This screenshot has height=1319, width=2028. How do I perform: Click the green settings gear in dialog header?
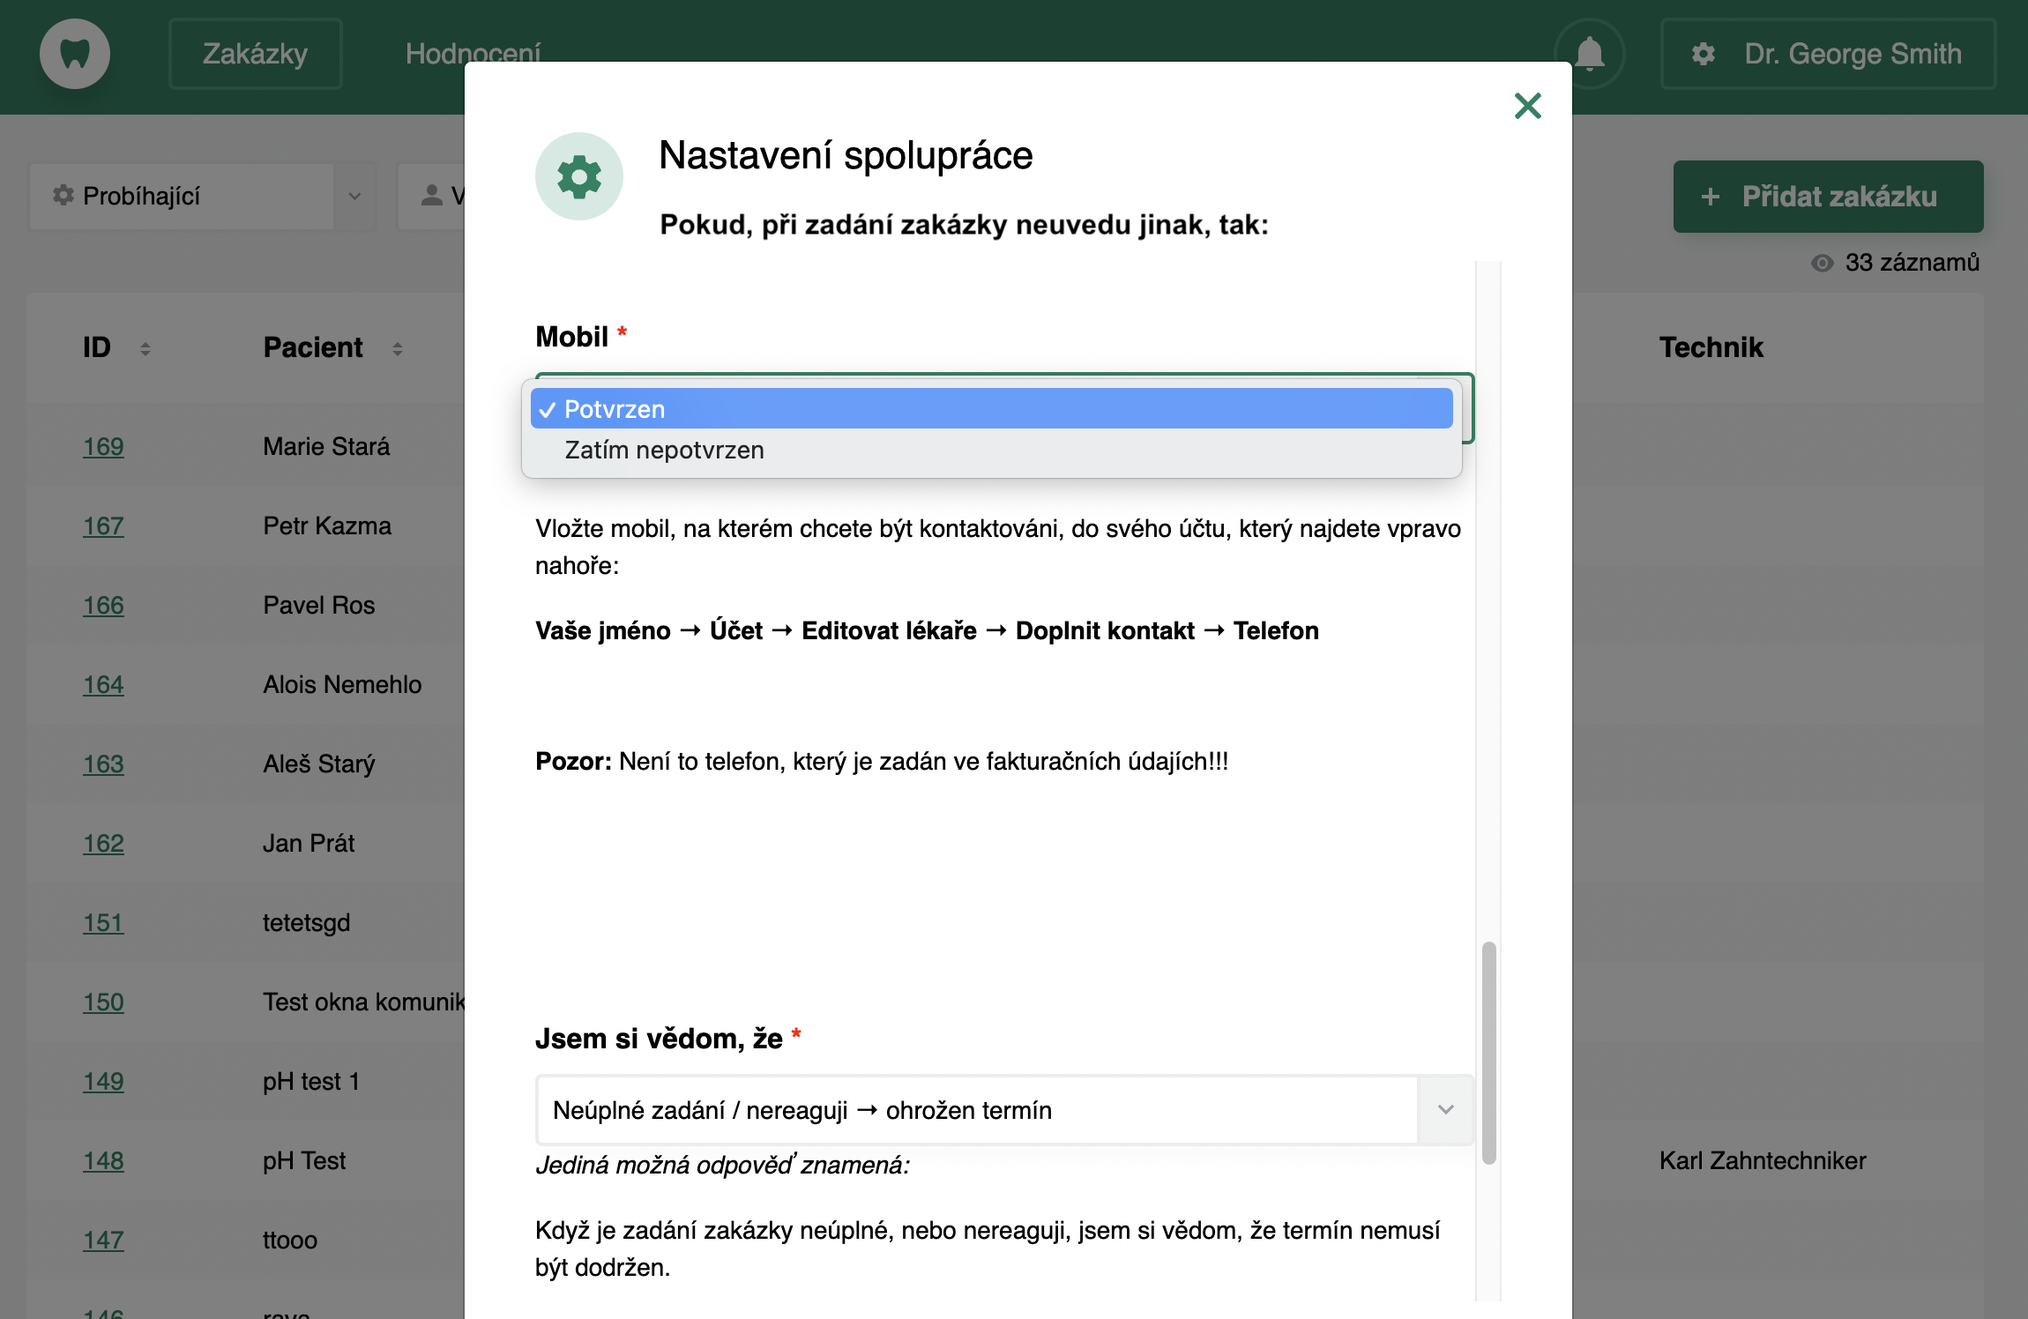coord(579,176)
